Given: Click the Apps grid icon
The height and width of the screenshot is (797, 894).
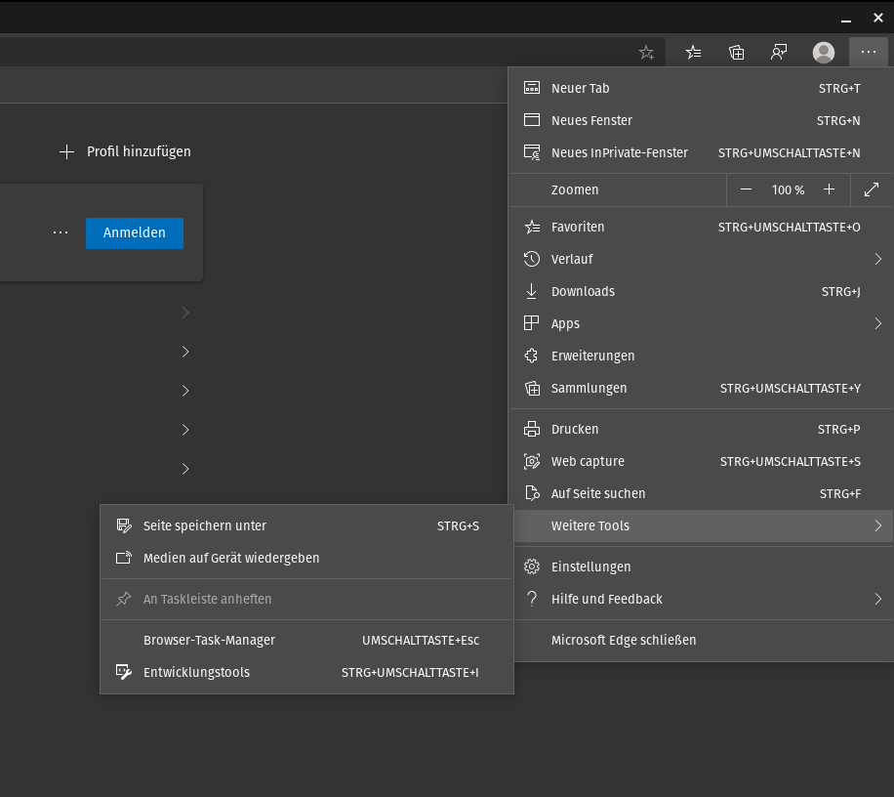Looking at the screenshot, I should point(531,323).
